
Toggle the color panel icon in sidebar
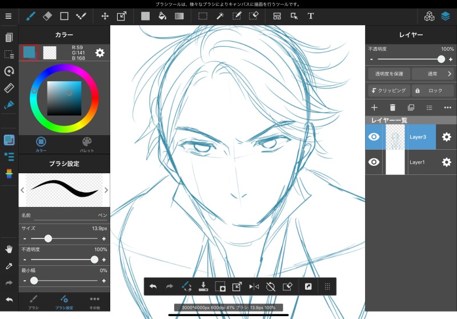point(9,140)
